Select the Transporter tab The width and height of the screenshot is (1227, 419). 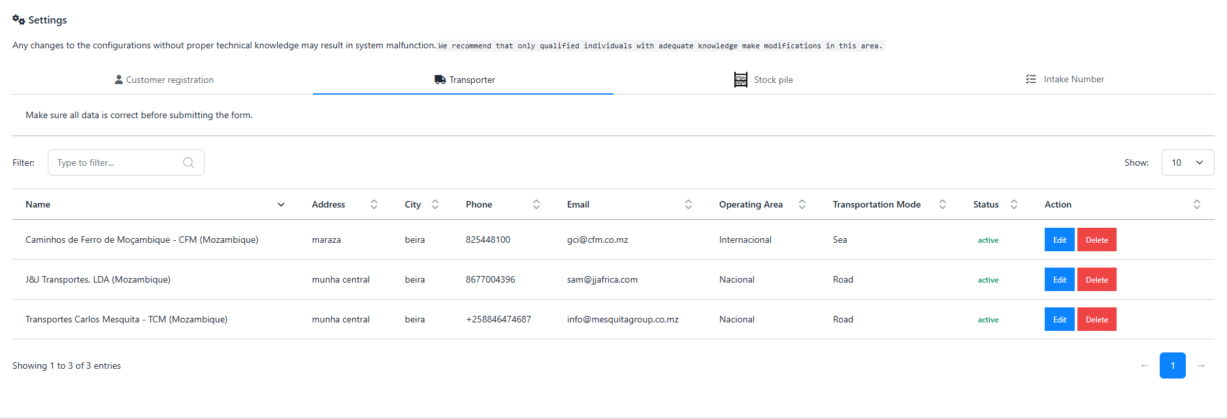coord(464,80)
